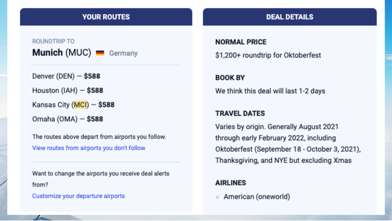Click American (oneworld) airline entry

[257, 197]
